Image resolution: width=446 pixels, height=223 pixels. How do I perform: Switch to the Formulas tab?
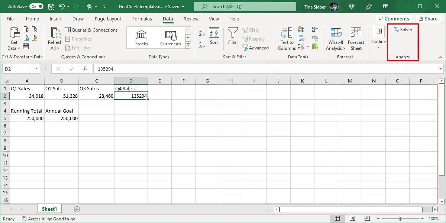[142, 19]
